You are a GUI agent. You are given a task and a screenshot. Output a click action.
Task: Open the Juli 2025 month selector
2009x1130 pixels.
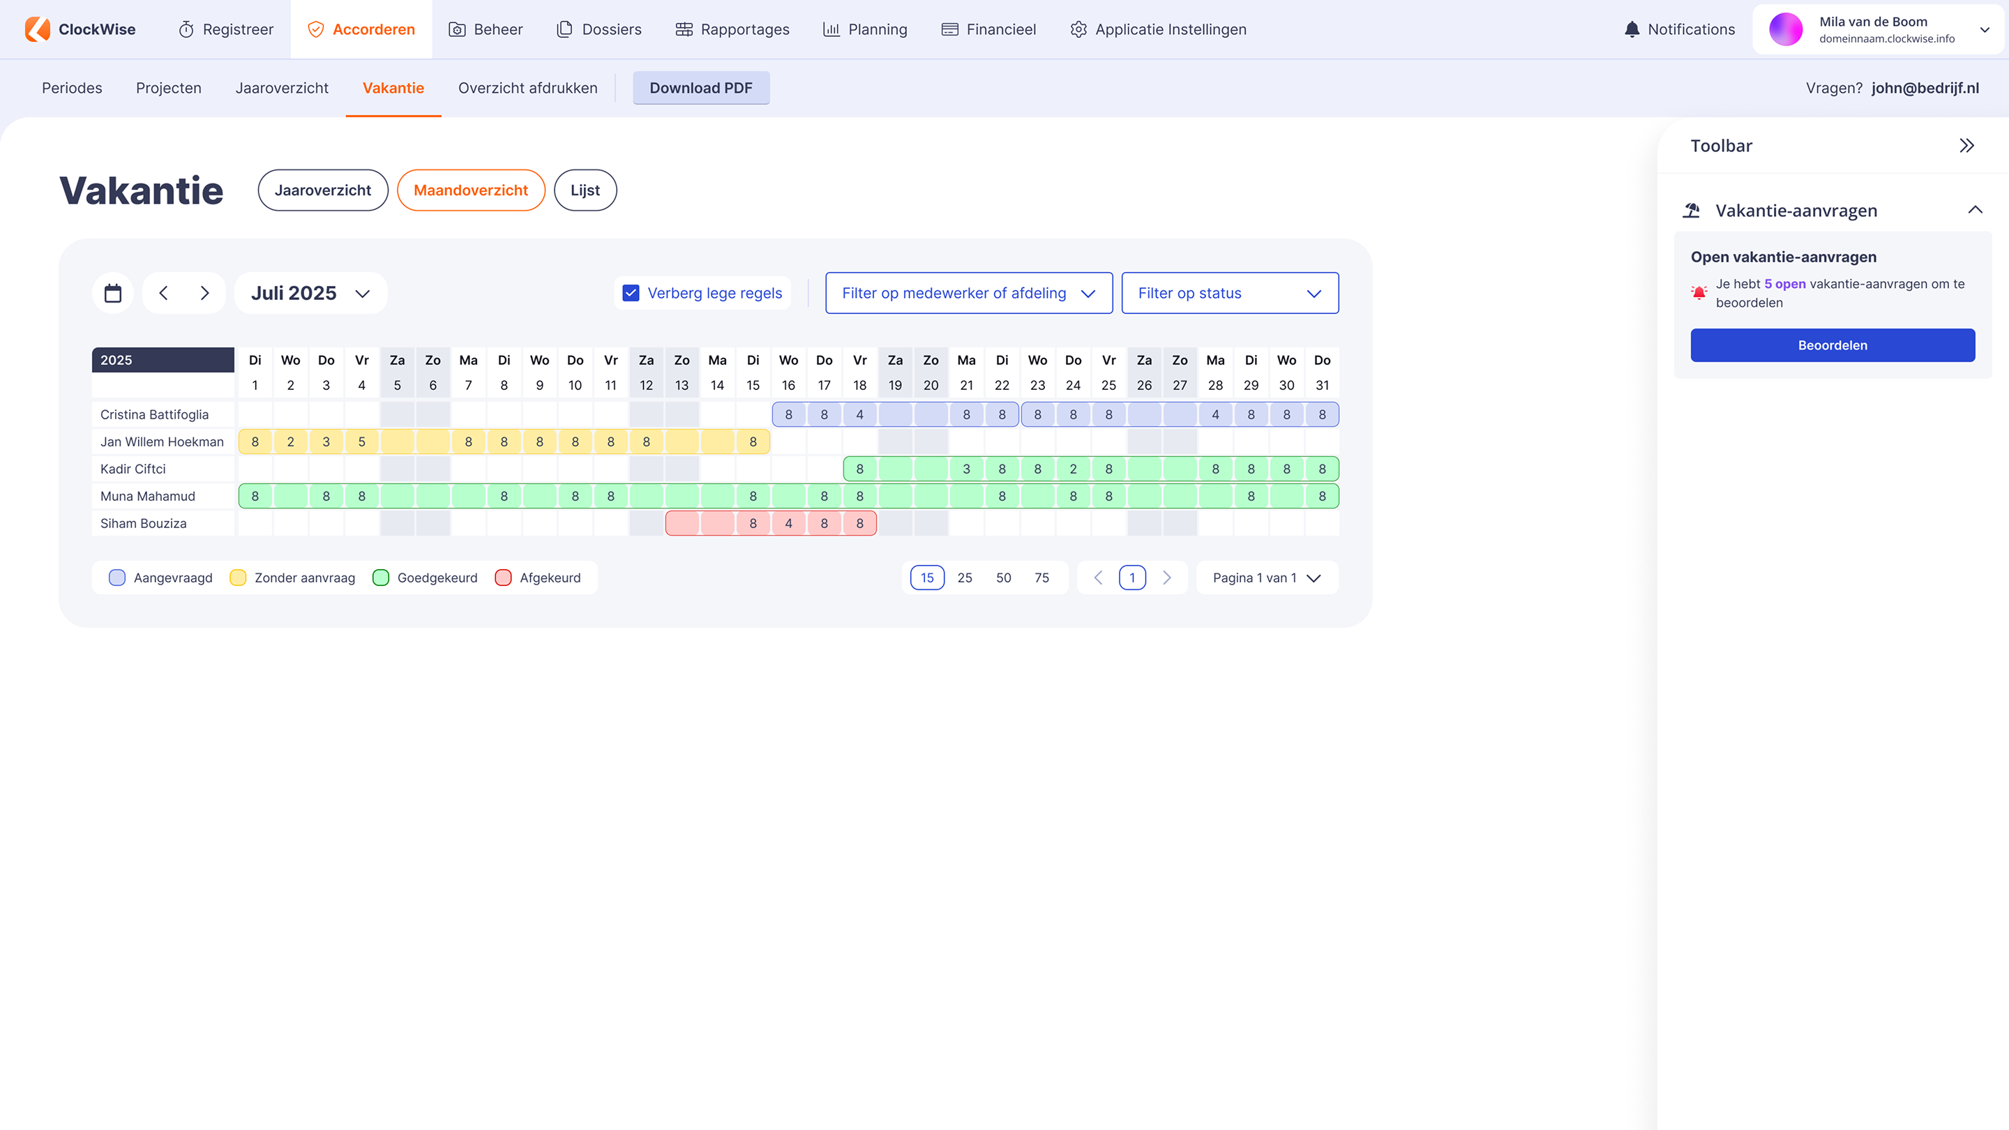310,293
